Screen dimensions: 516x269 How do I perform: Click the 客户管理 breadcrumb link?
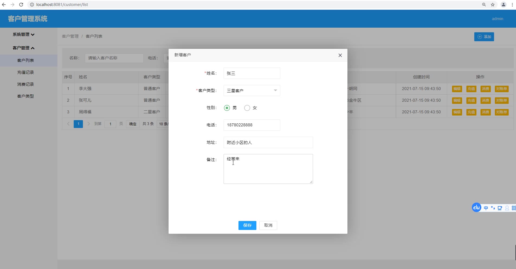pos(70,36)
